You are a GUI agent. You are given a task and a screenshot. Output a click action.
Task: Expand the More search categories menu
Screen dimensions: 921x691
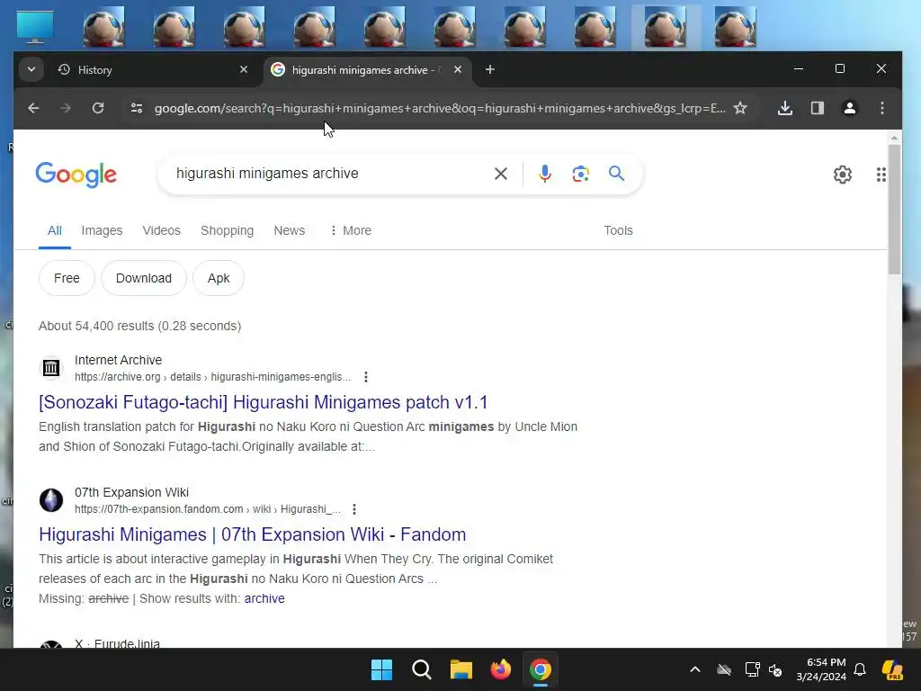(x=351, y=230)
